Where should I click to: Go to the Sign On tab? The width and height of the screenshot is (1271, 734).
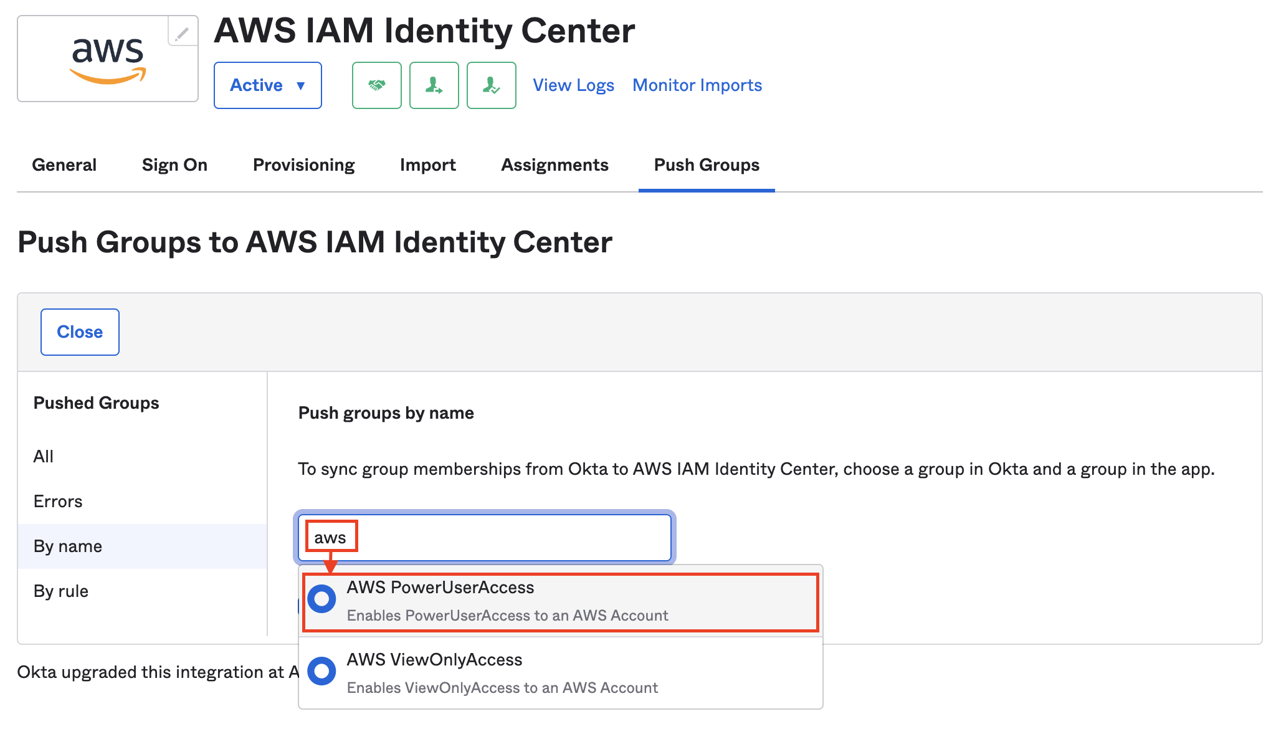point(174,165)
